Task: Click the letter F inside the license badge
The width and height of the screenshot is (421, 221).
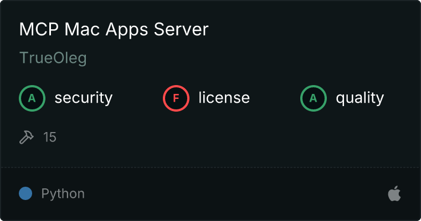Action: (x=176, y=98)
